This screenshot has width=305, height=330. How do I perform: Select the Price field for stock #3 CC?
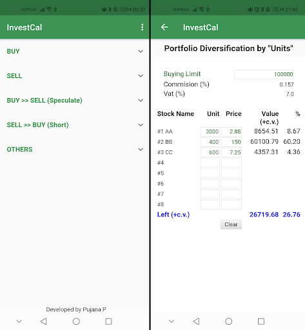click(x=231, y=152)
